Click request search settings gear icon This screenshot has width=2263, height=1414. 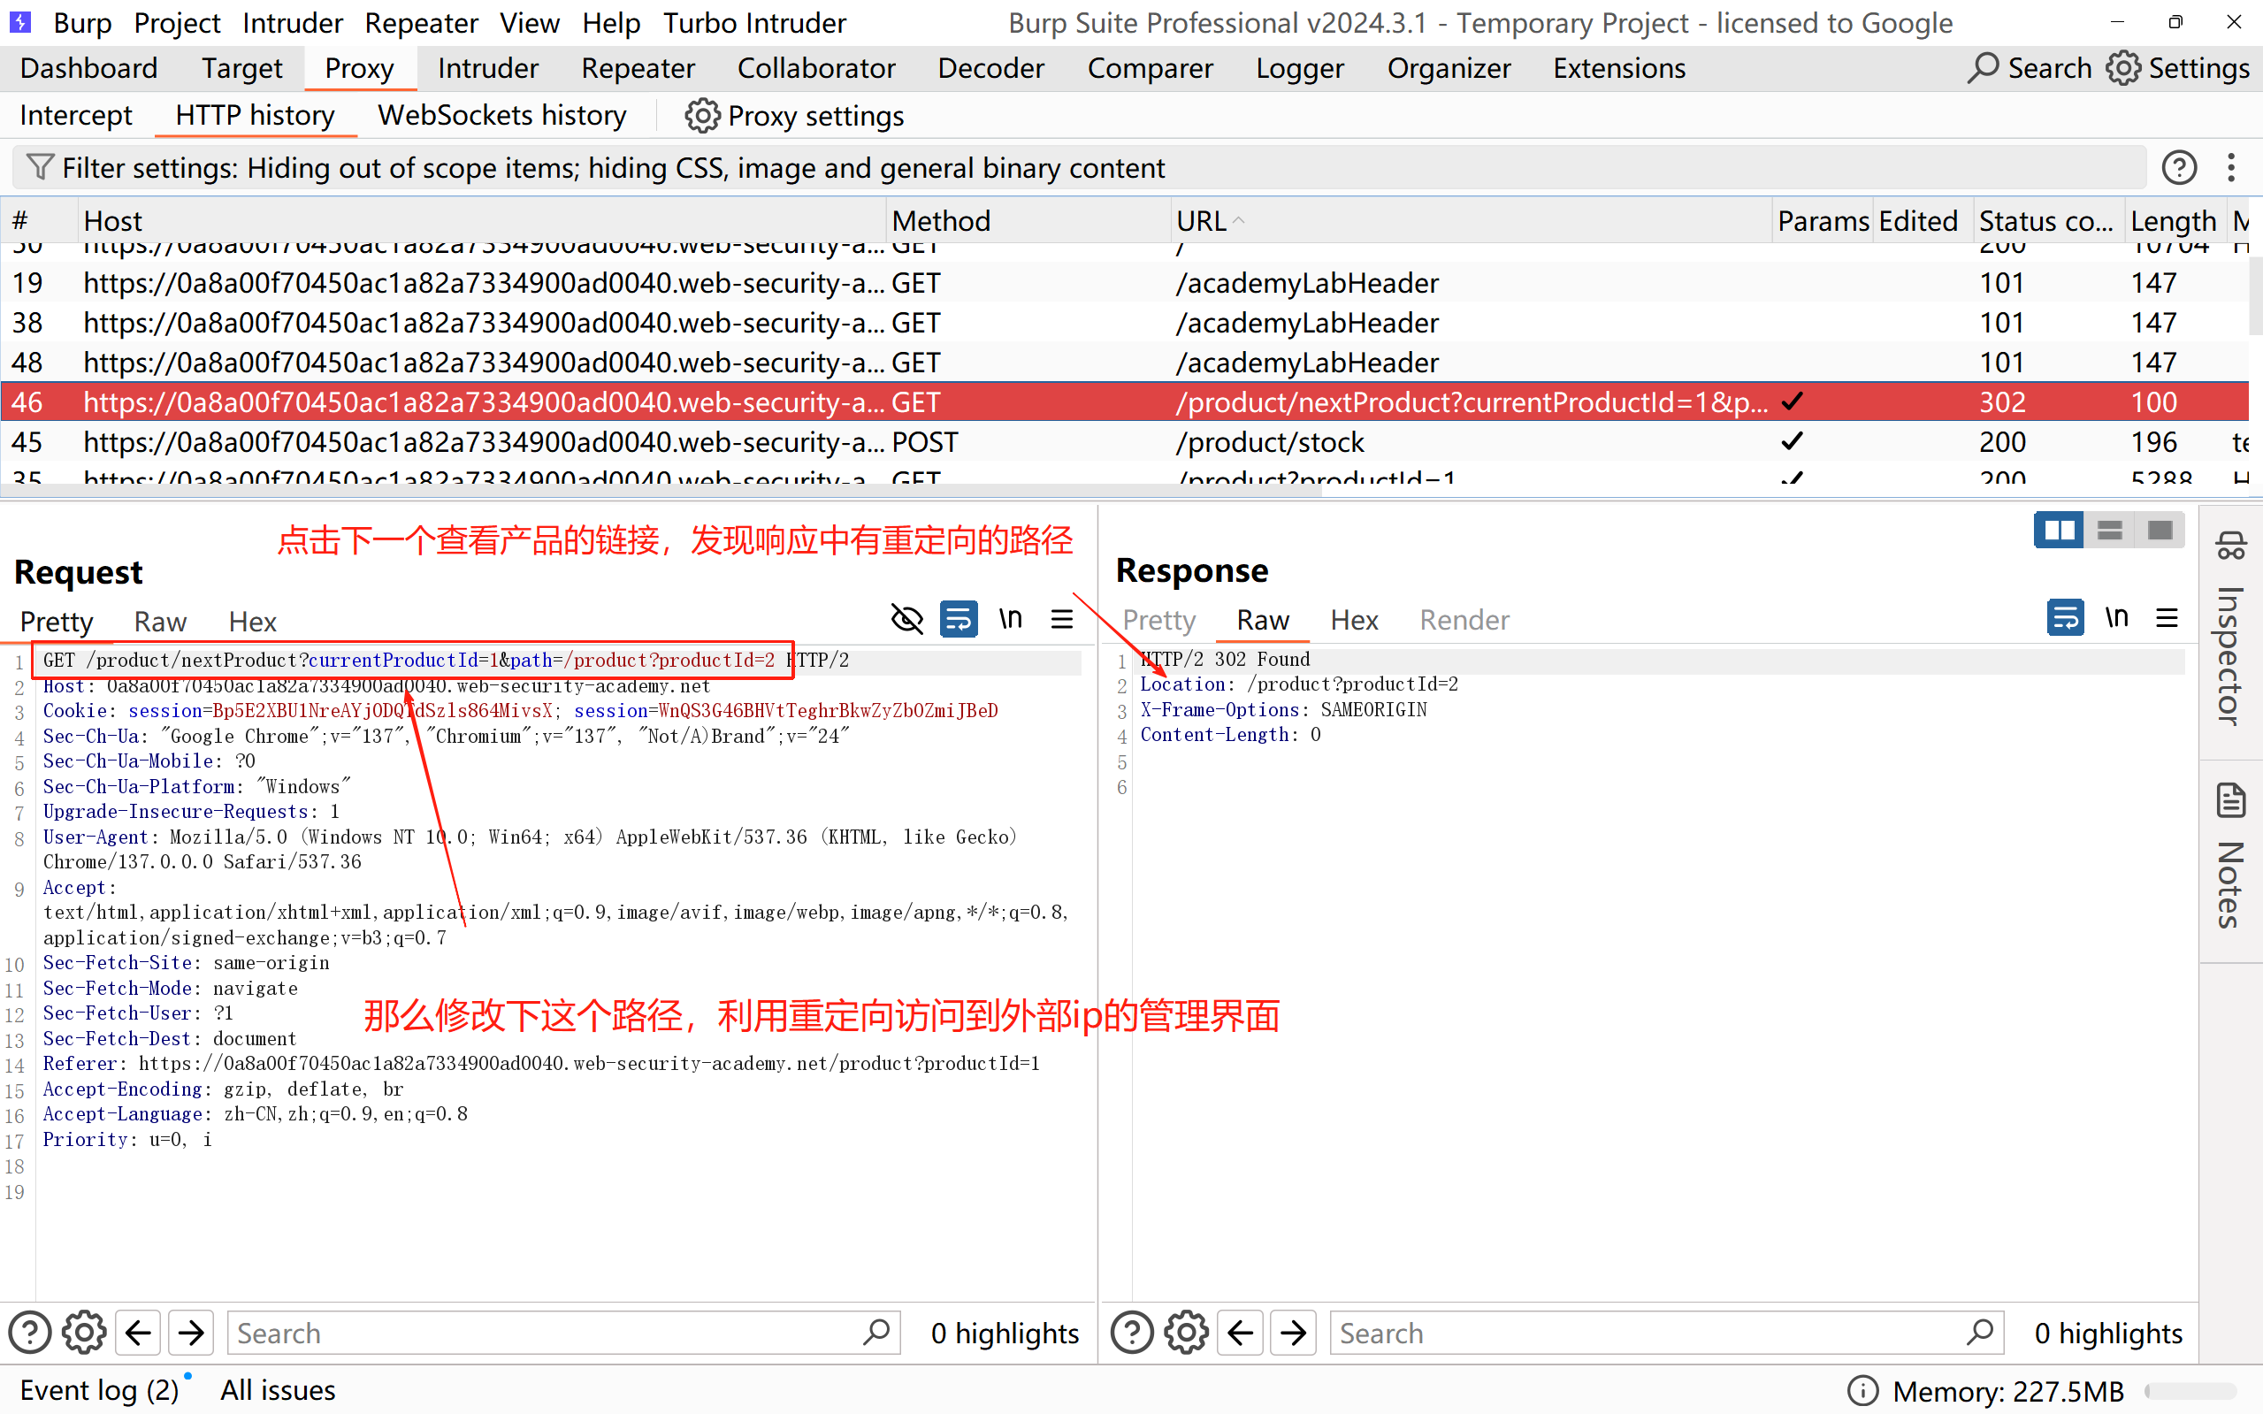click(84, 1333)
